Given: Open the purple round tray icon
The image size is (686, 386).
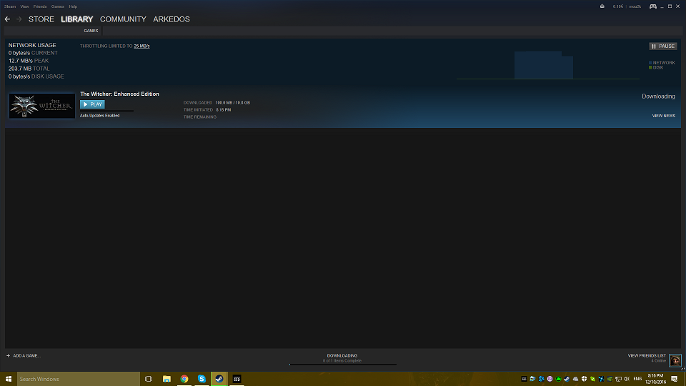Looking at the screenshot, I should point(550,379).
